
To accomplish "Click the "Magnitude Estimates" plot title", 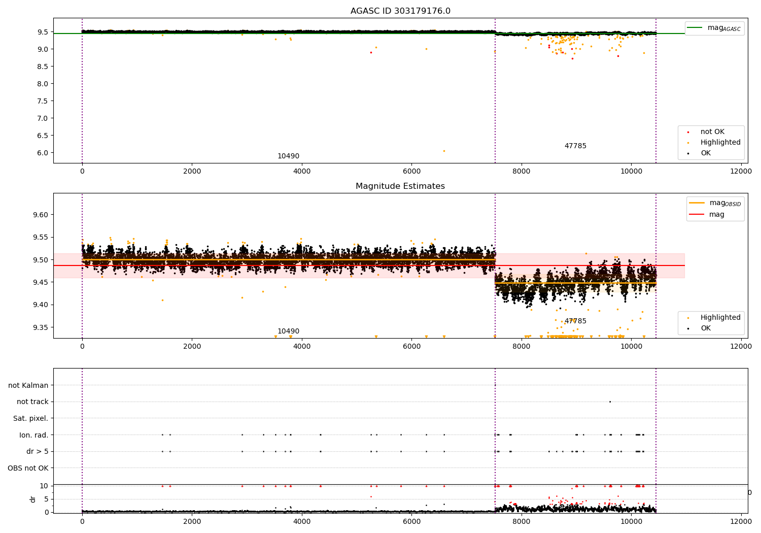I will click(x=400, y=186).
